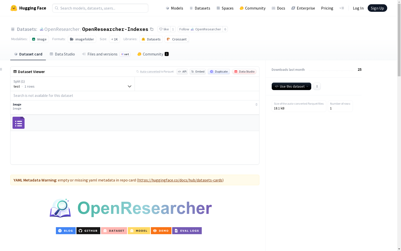Image resolution: width=401 pixels, height=251 pixels.
Task: Click the imagefolder format tag
Action: [82, 39]
